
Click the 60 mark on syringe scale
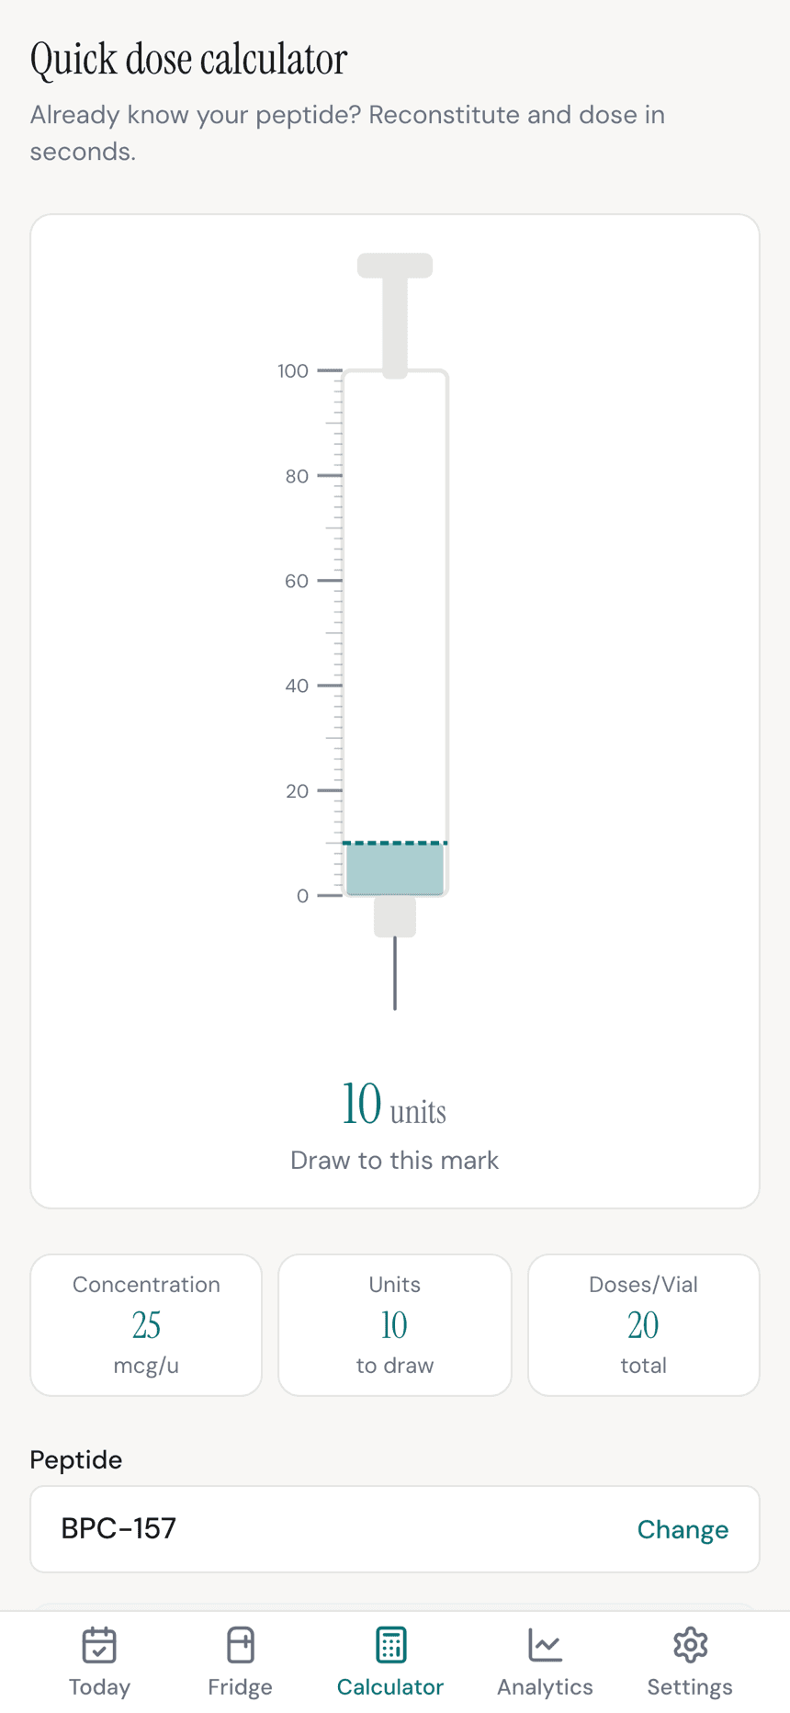click(x=297, y=581)
